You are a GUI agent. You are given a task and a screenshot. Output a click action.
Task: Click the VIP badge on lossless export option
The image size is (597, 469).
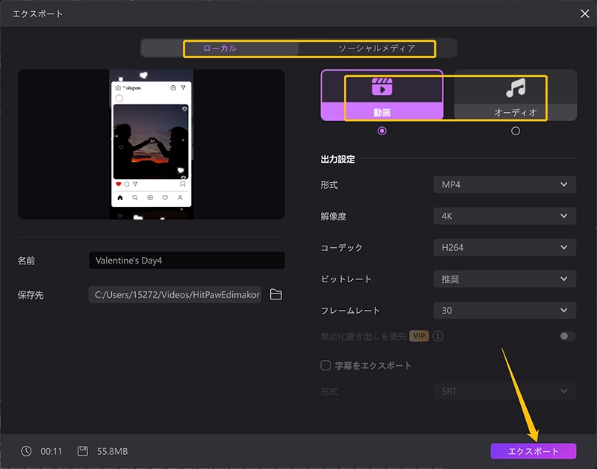tap(419, 336)
